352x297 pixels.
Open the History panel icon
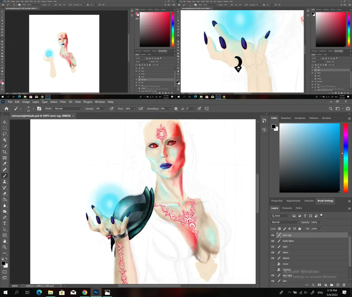pyautogui.click(x=264, y=130)
